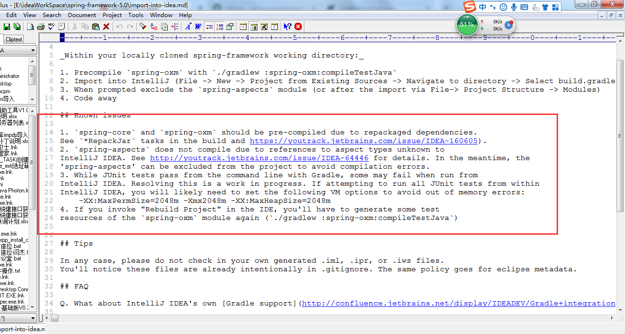
Task: Click the Print toolbar icon
Action: pyautogui.click(x=41, y=27)
